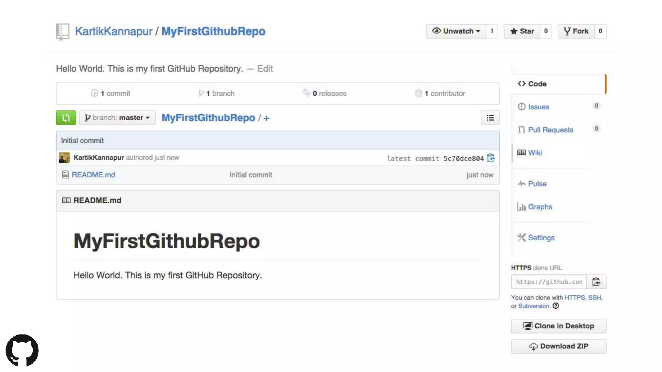Screen dimensions: 662x372
Task: Toggle the file list view icon
Action: 490,118
